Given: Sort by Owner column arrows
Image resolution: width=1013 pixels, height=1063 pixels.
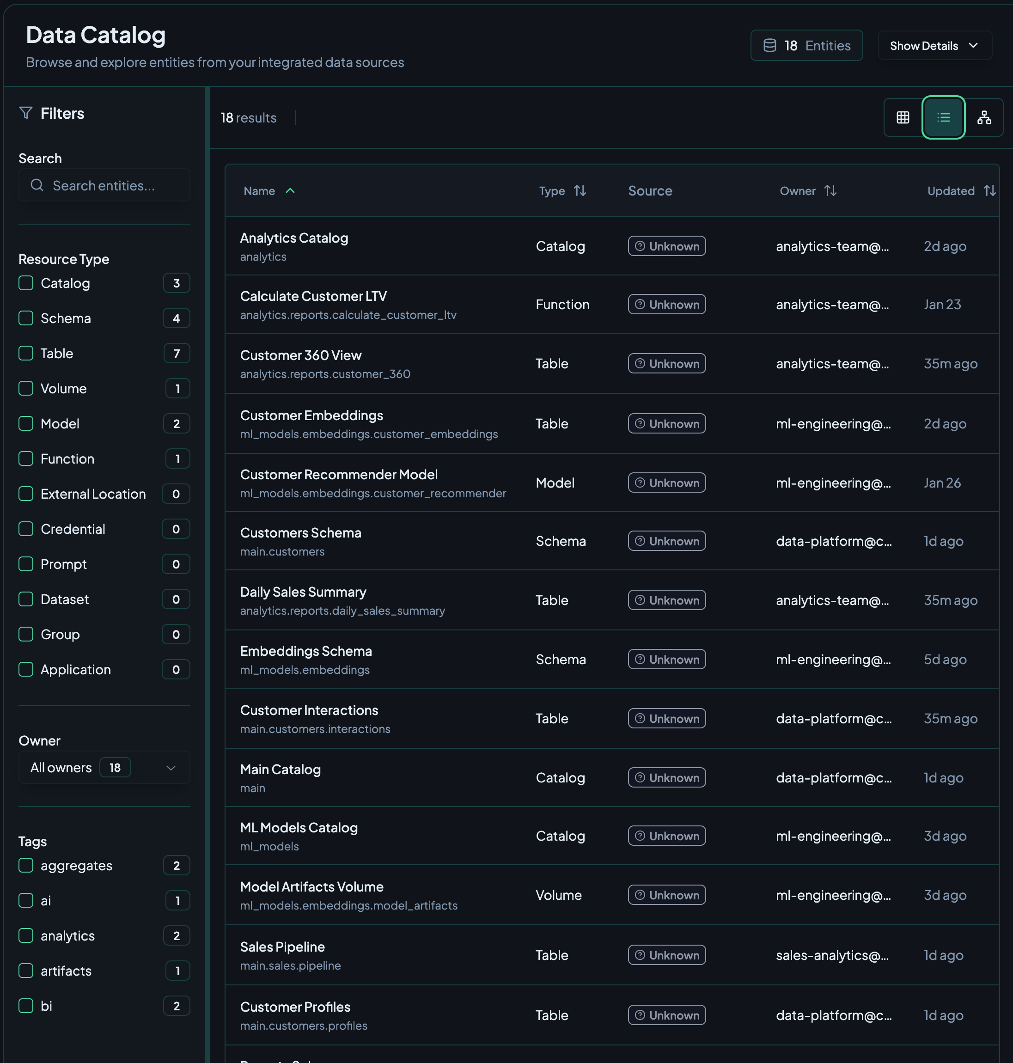Looking at the screenshot, I should tap(830, 191).
